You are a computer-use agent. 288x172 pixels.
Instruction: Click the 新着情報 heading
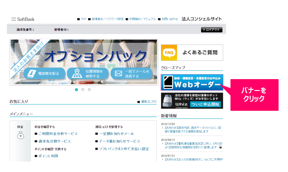click(169, 116)
